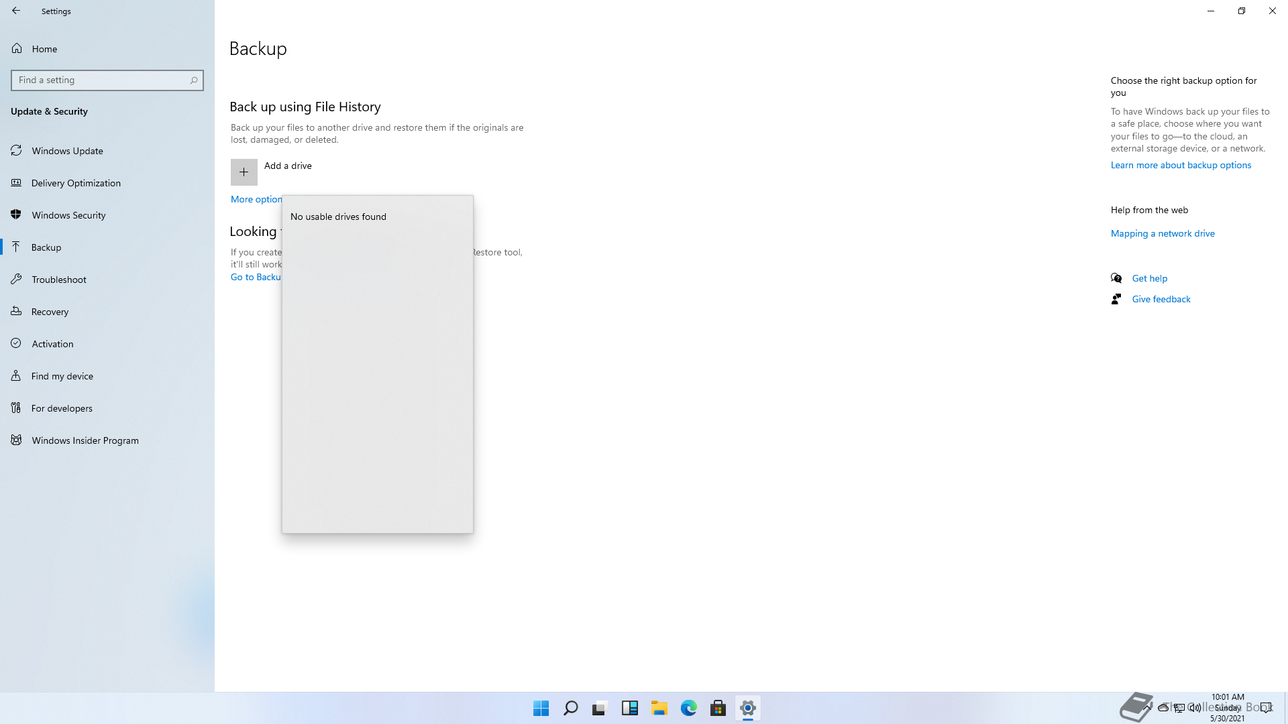Click the Windows Security shield icon
Screen dimensions: 1288x724
pyautogui.click(x=16, y=215)
